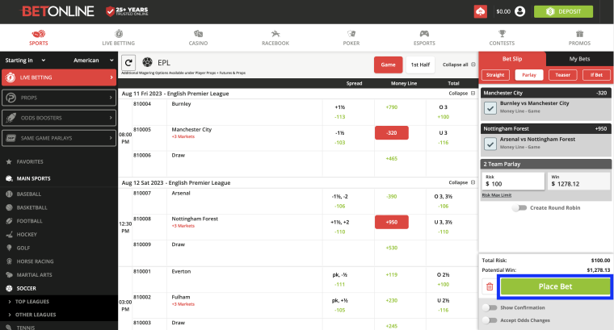614x330 pixels.
Task: Toggle Create Round Robin switch
Action: pos(519,207)
